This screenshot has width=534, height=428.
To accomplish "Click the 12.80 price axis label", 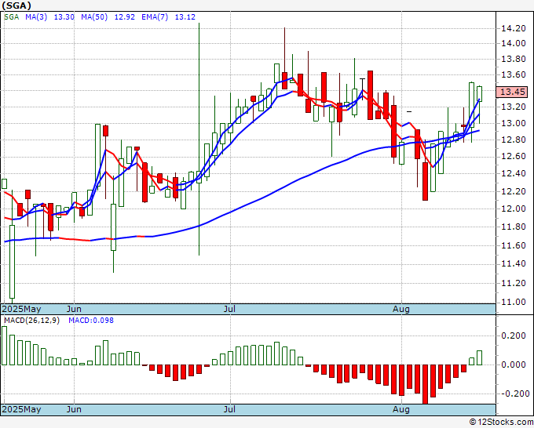I will (x=514, y=140).
